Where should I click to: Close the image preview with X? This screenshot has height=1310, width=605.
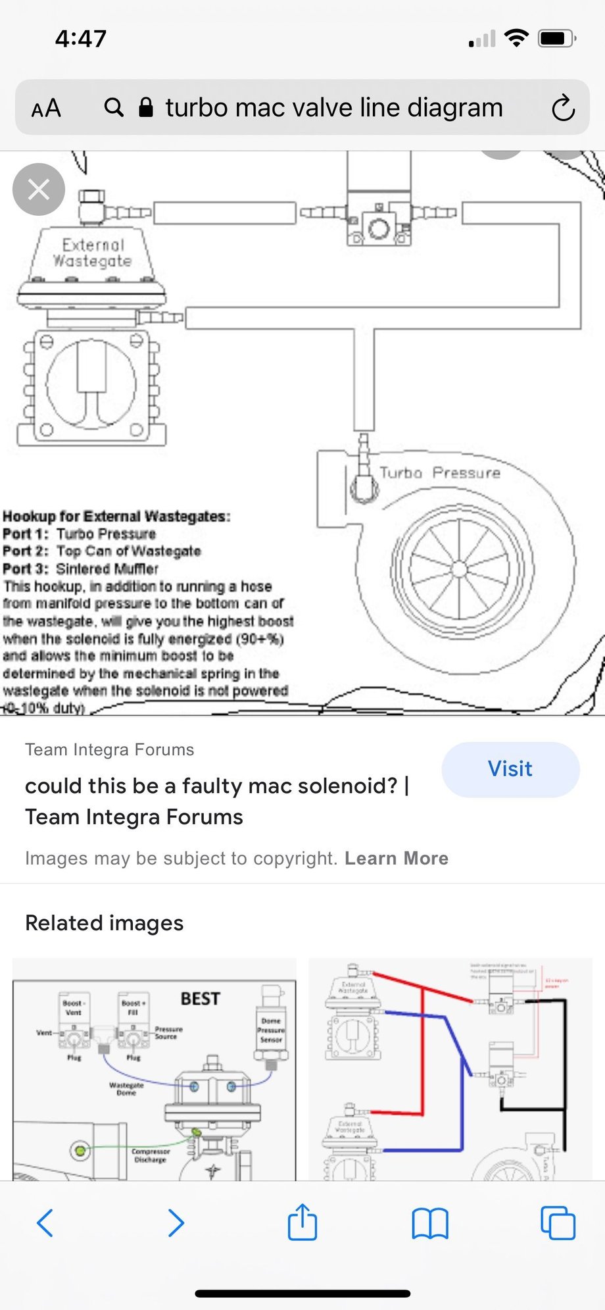coord(39,189)
